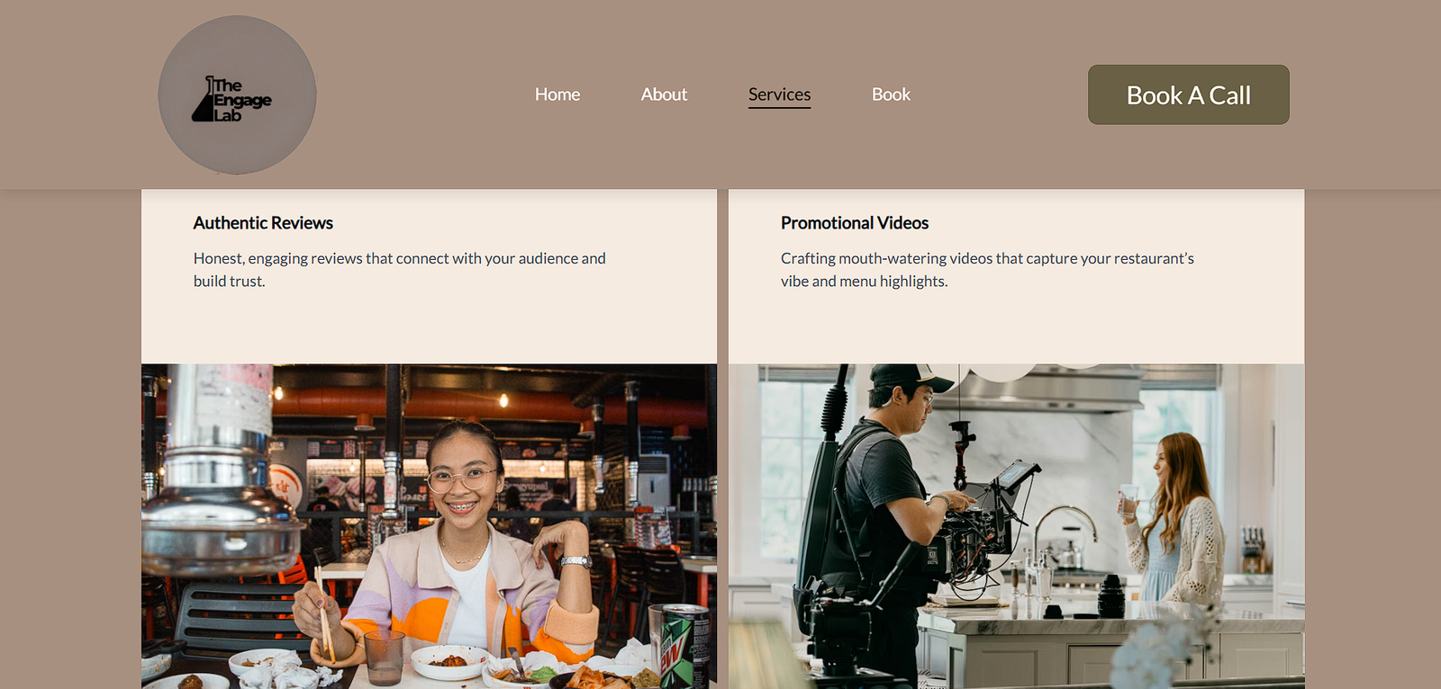Click the cameraman's cap in kitchen photo
The height and width of the screenshot is (689, 1441).
pos(910,377)
